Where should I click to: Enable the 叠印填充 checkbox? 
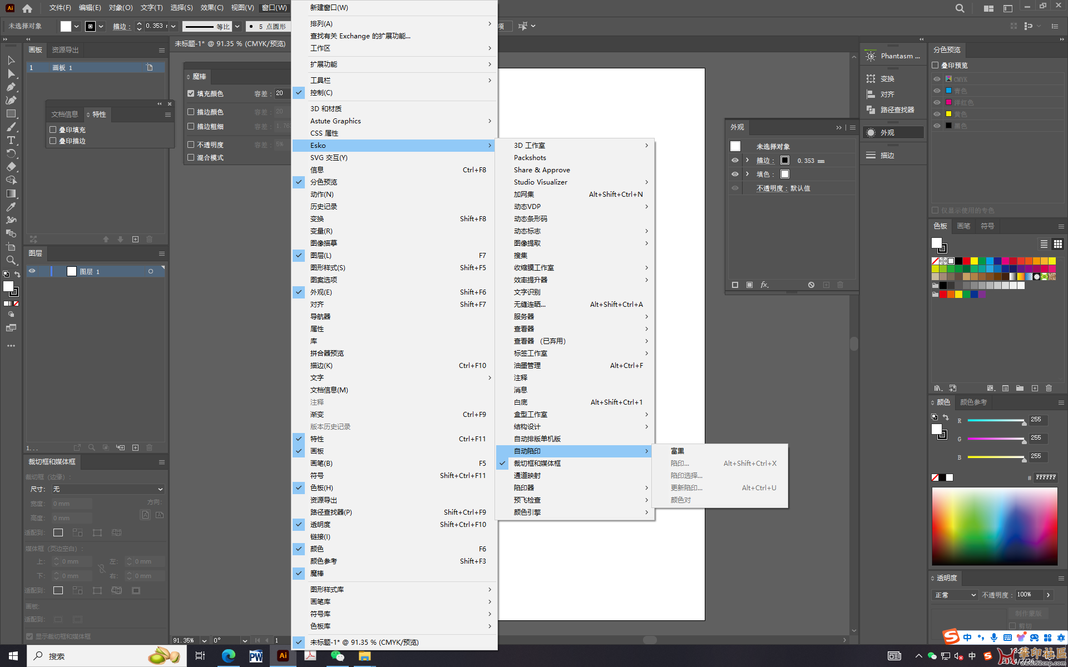[53, 130]
